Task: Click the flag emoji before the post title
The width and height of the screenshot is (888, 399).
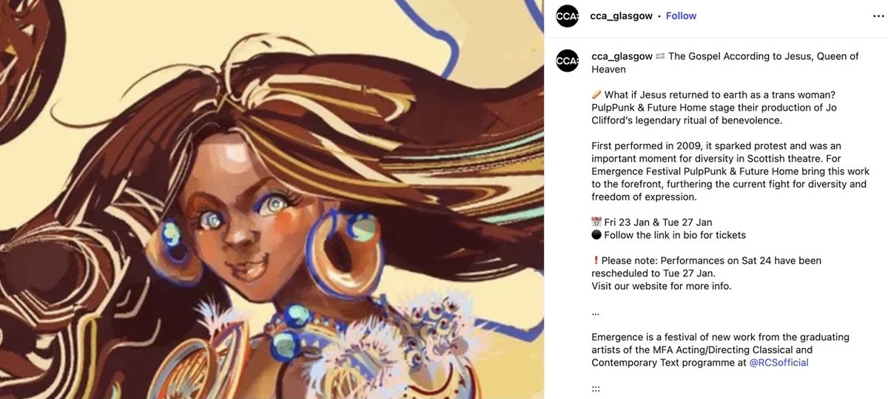Action: click(x=660, y=57)
